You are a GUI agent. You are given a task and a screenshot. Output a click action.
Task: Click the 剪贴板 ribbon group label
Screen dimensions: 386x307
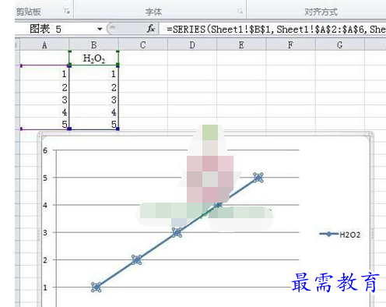click(29, 12)
